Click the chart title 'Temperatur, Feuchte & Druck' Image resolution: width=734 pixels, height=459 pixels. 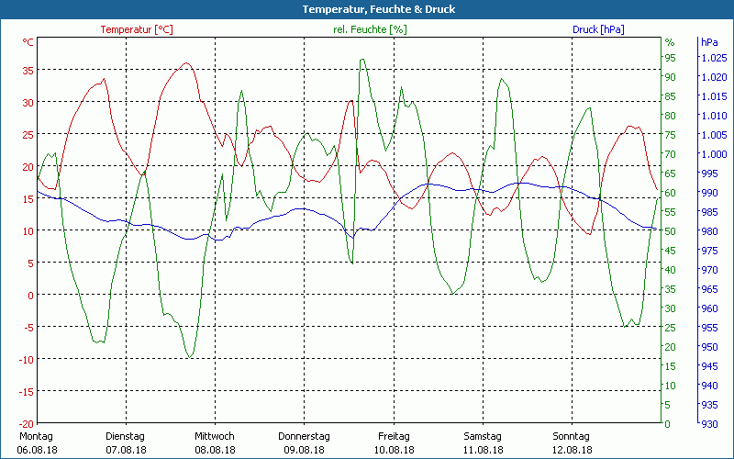click(378, 9)
